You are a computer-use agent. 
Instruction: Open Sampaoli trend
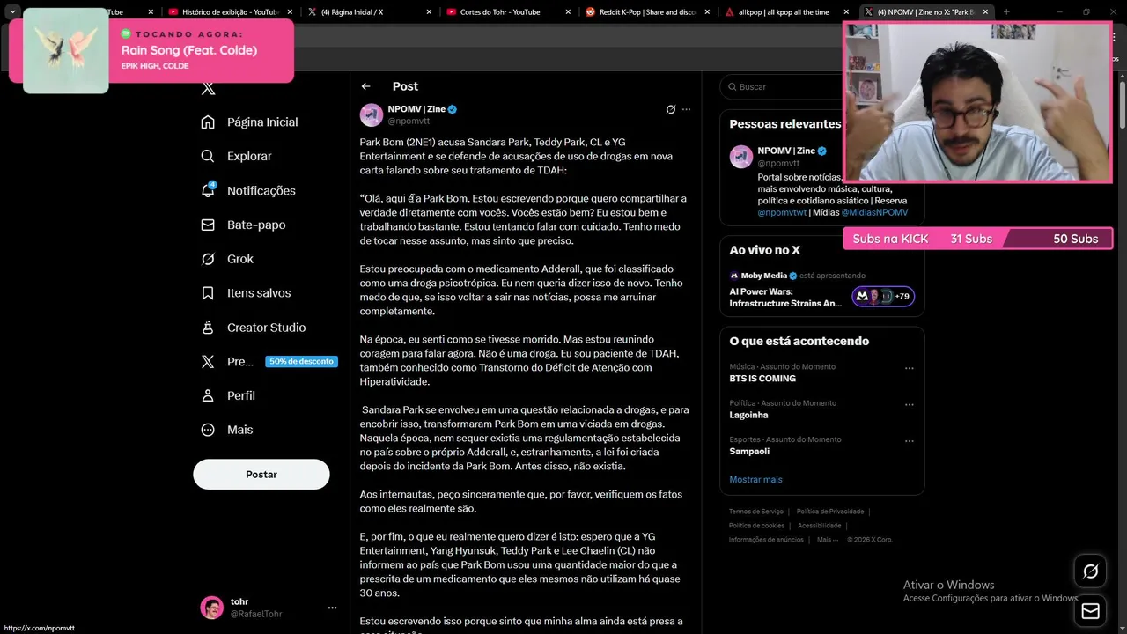click(x=749, y=452)
